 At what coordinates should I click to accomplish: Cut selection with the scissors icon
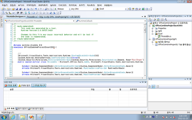pyautogui.click(x=25, y=9)
